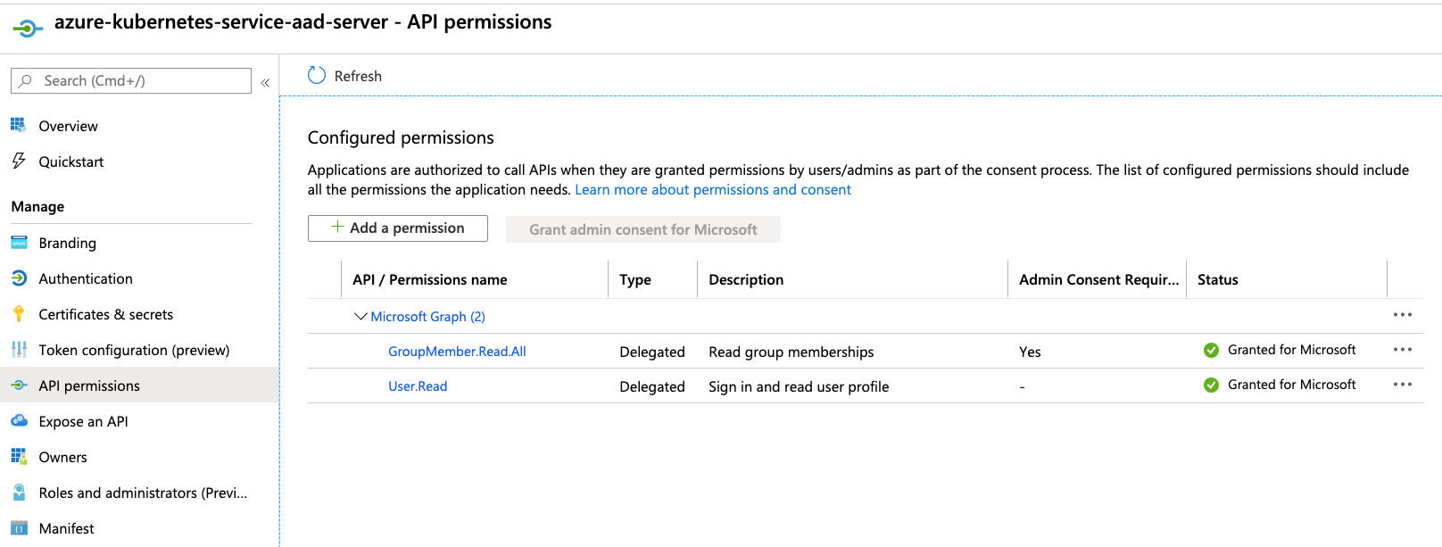
Task: Click the Add a permission button
Action: [x=398, y=228]
